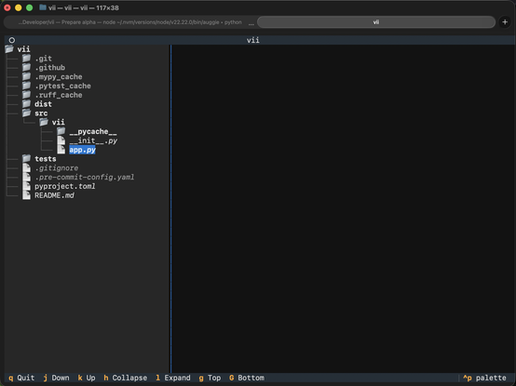Select the highlighted app.py file
The width and height of the screenshot is (516, 386).
[x=82, y=150]
